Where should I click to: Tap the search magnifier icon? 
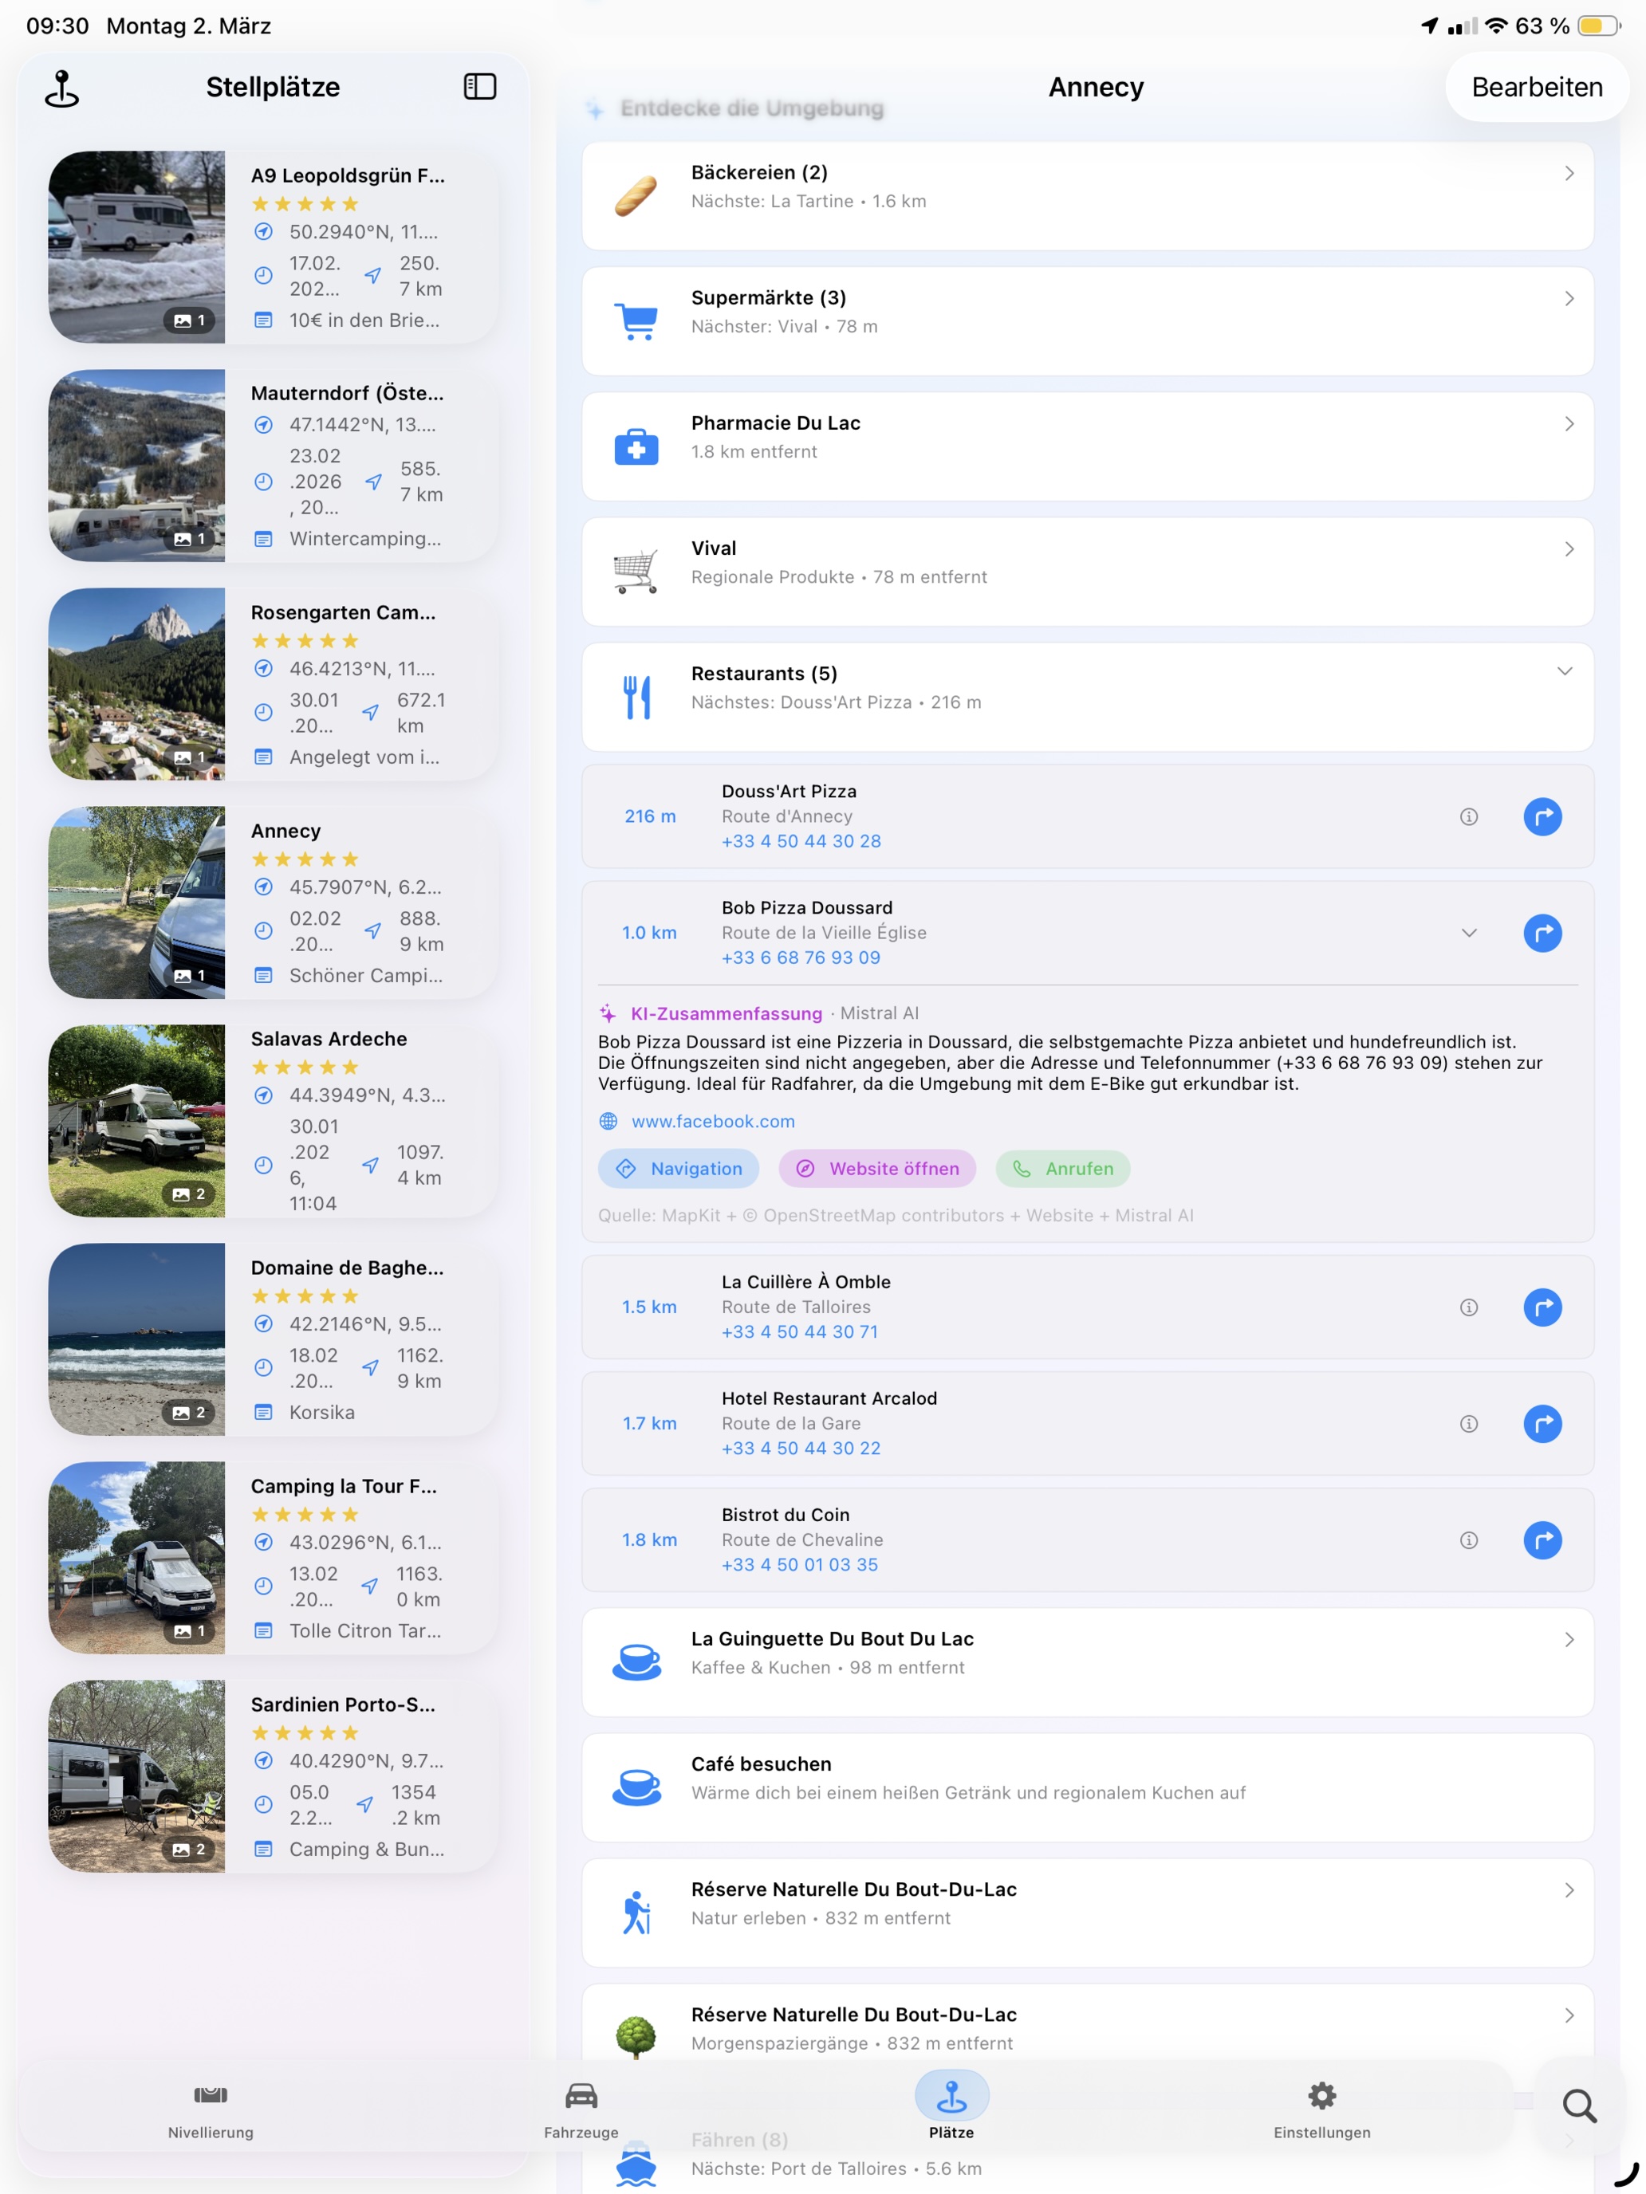[1578, 2105]
